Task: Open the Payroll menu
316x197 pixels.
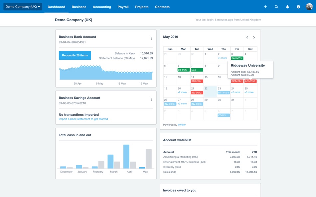Action: click(x=123, y=7)
